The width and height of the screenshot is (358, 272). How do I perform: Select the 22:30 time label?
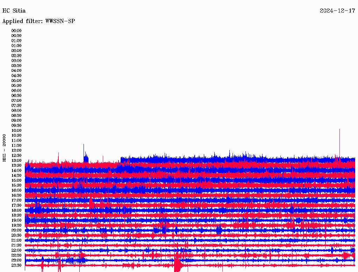[16, 255]
